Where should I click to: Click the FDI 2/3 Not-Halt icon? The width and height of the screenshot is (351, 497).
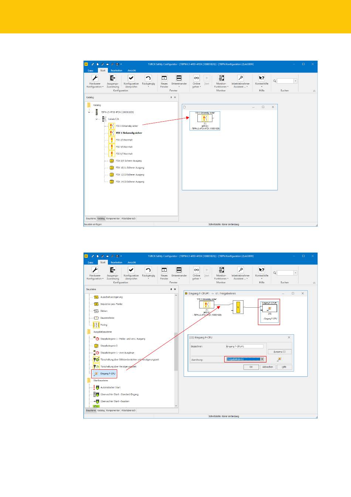coord(112,140)
